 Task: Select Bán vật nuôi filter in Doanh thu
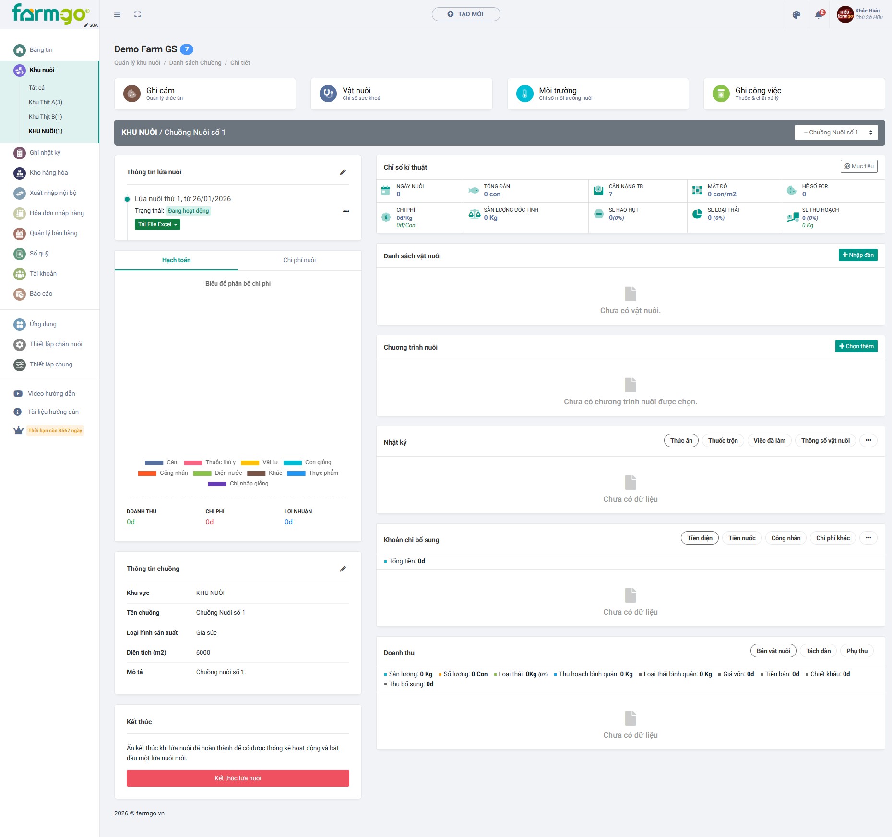tap(773, 651)
